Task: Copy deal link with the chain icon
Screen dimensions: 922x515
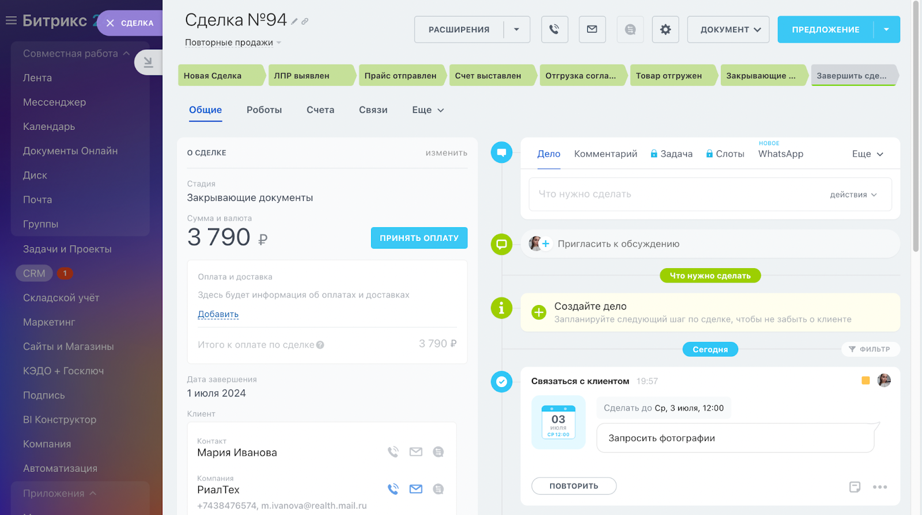Action: tap(305, 21)
